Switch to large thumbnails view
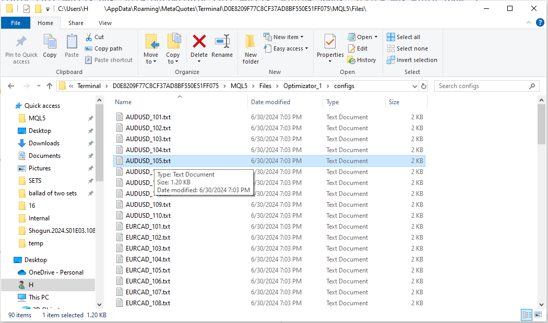This screenshot has height=323, width=548. click(538, 315)
